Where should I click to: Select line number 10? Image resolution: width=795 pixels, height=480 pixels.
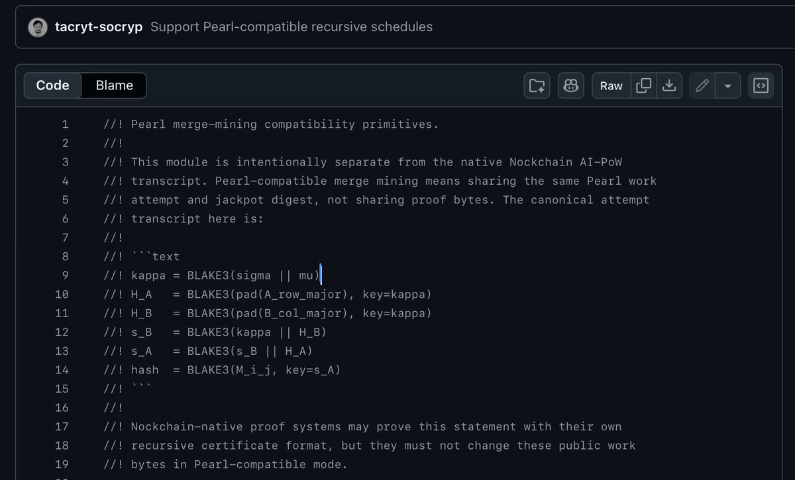pyautogui.click(x=62, y=294)
